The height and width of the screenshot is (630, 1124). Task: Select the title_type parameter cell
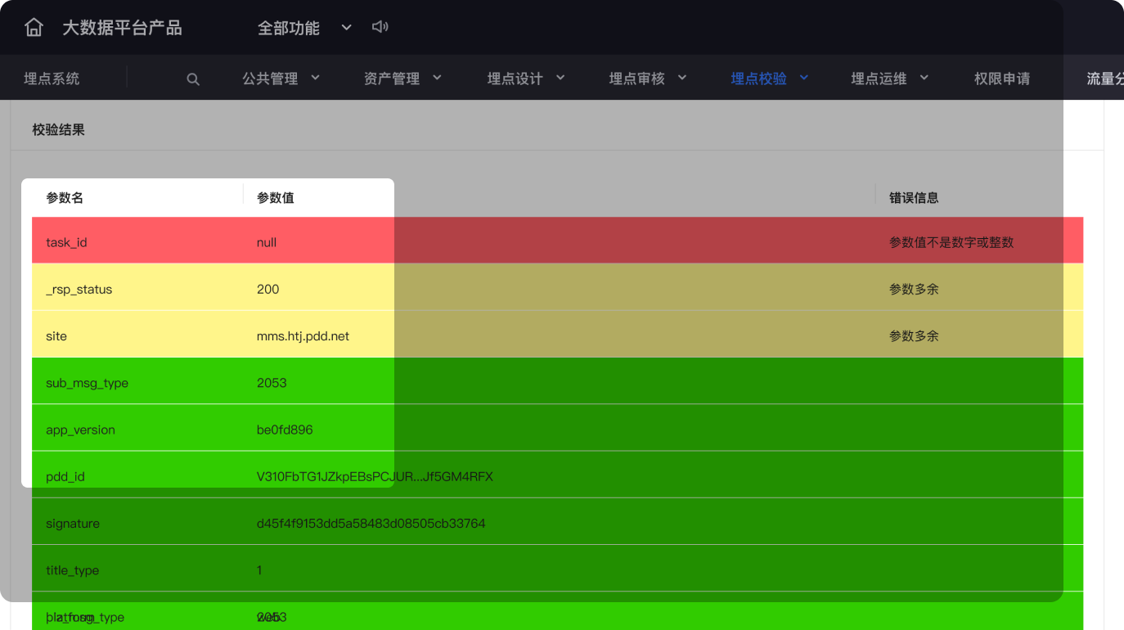72,570
